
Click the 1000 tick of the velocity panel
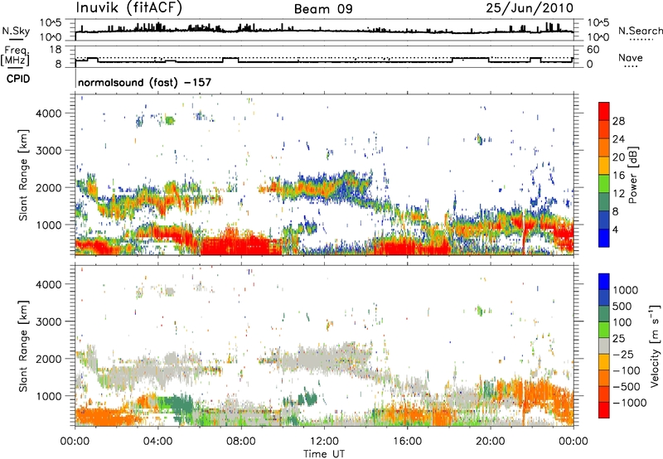[x=49, y=396]
